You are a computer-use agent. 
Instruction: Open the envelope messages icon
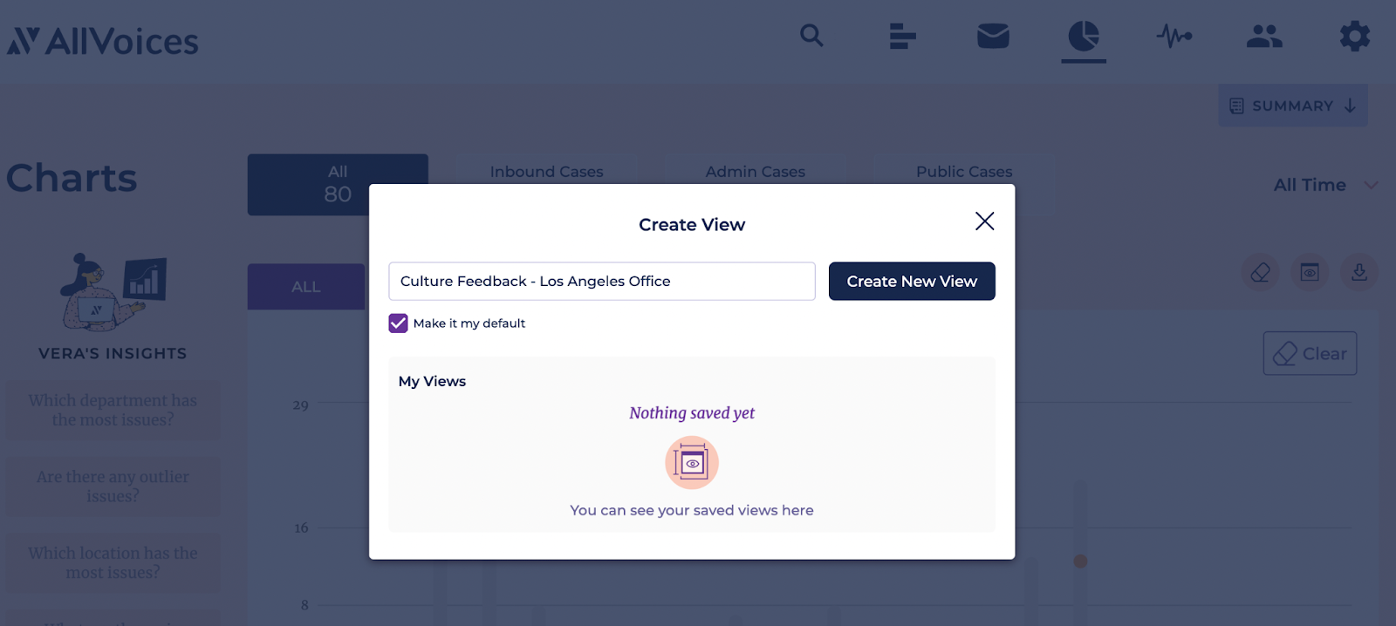[993, 36]
